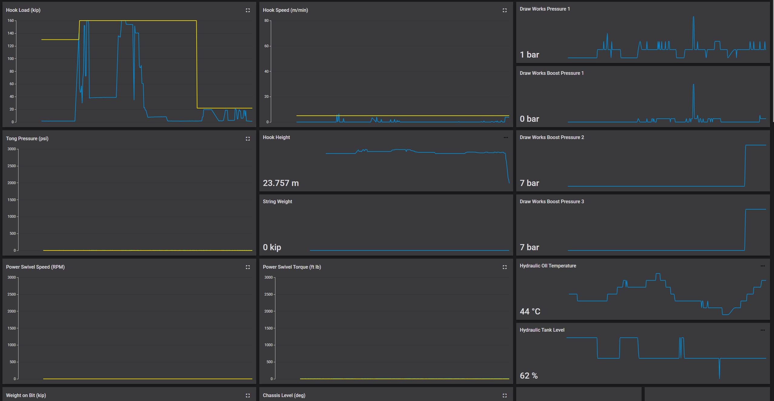Click the 0 bar Boost Pressure 1 value
Viewport: 774px width, 401px height.
[530, 119]
